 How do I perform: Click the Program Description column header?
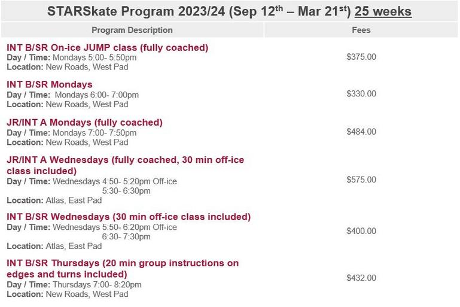coord(132,30)
